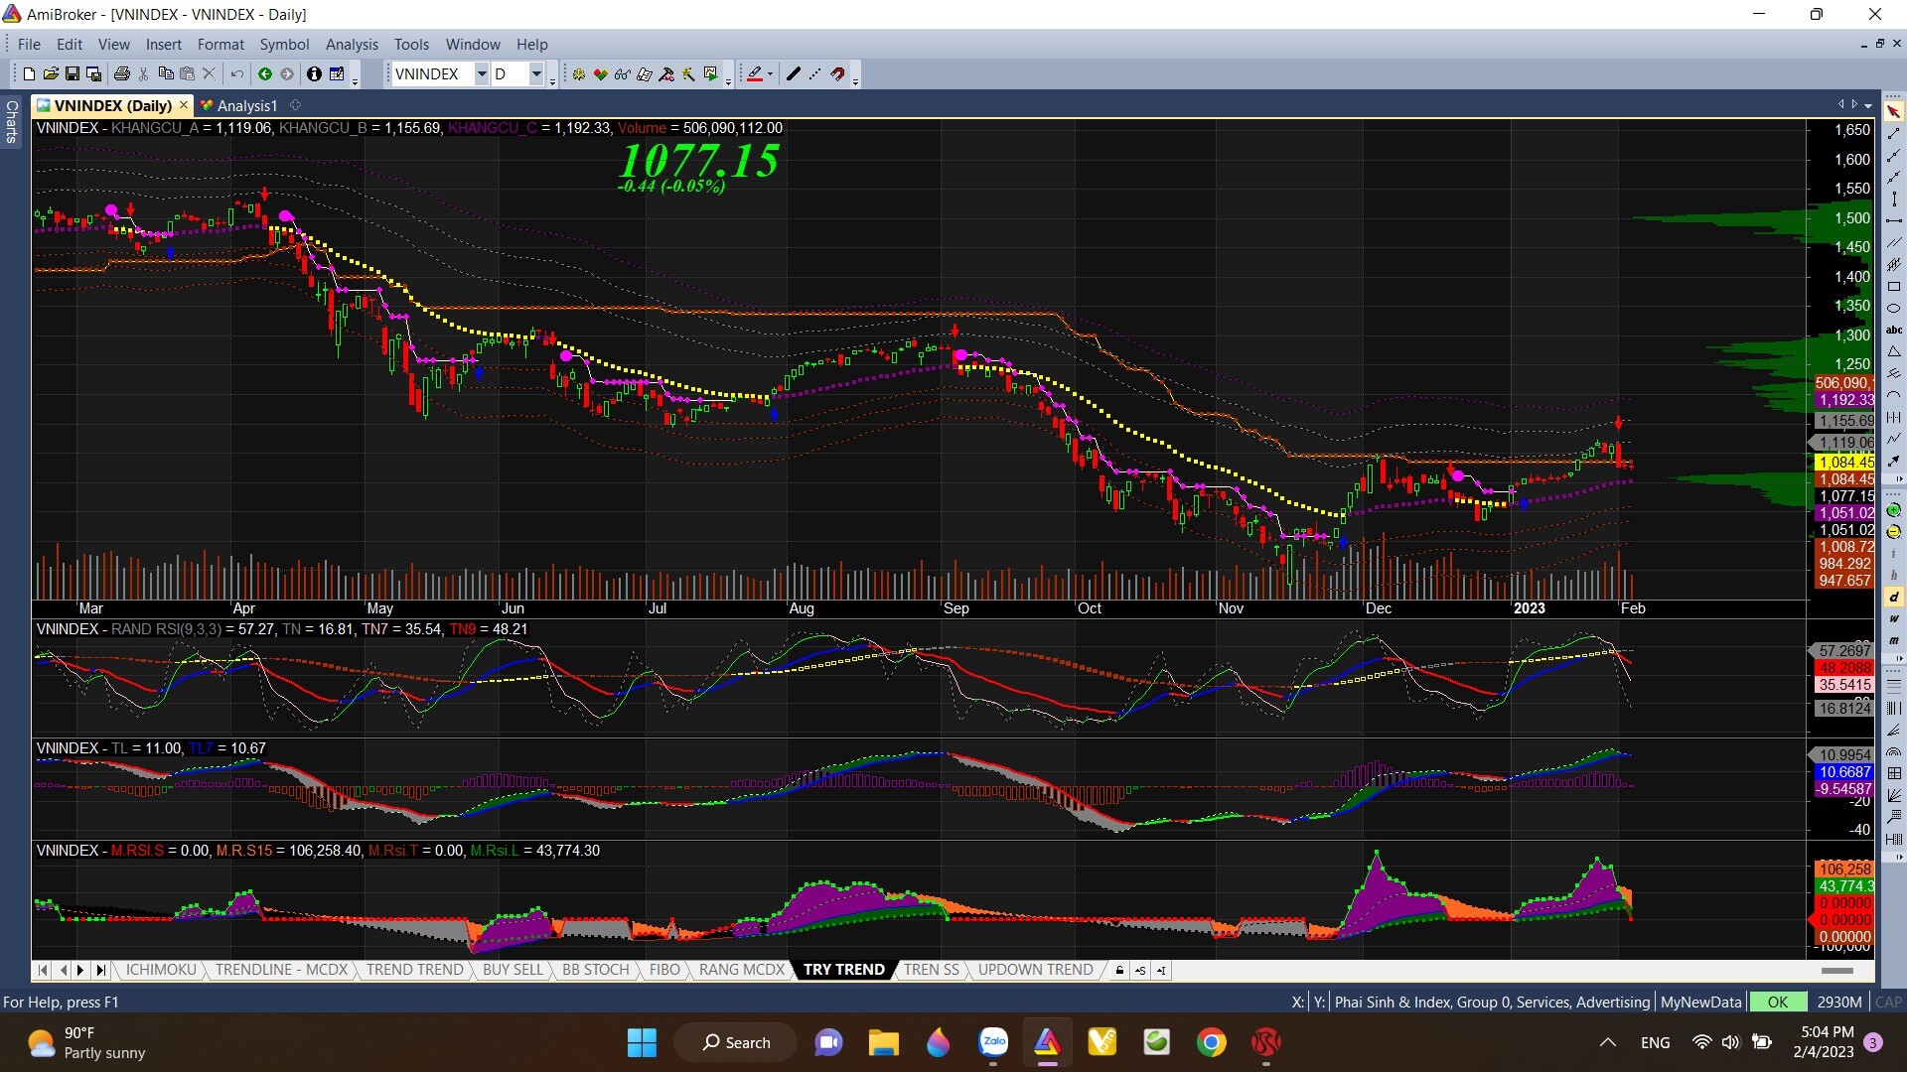
Task: Click the red line color pen icon
Action: [x=755, y=73]
